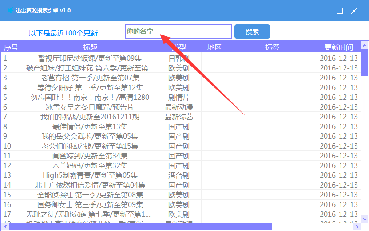The width and height of the screenshot is (369, 231).
Task: Maximize the 迅雷资源搜索引擎 window
Action: [x=340, y=11]
